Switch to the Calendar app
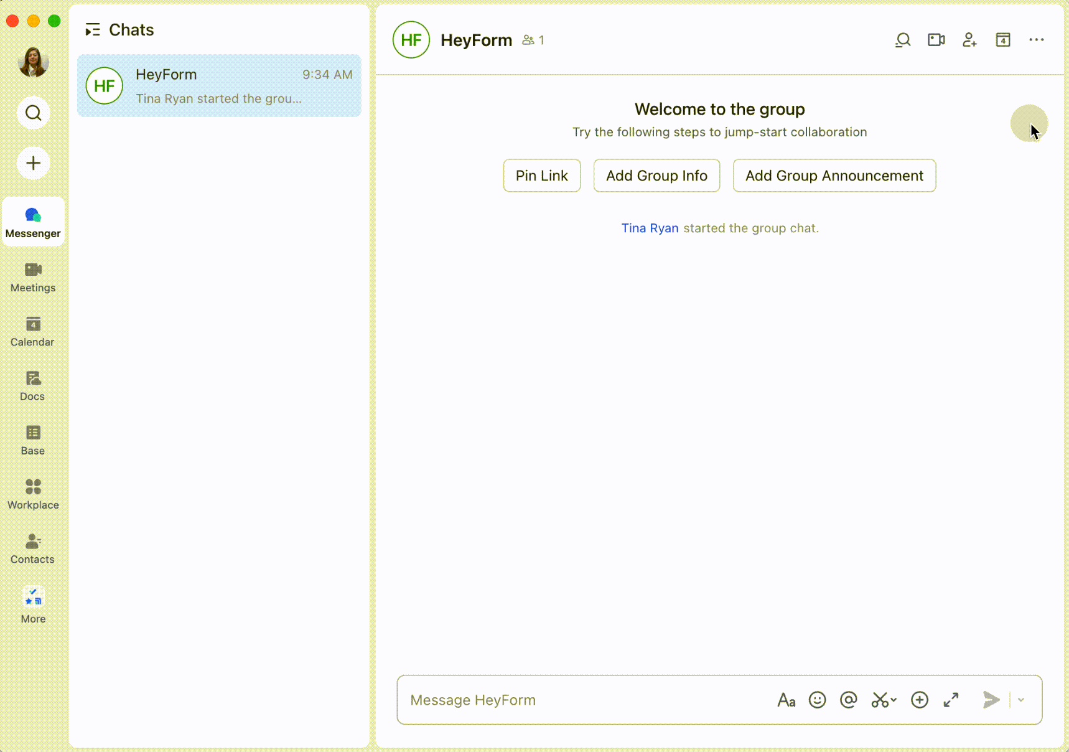 click(32, 331)
